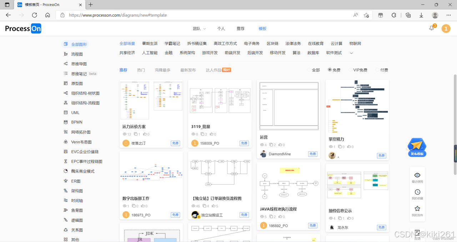457x242 pixels.
Task: Open the notifications bell
Action: pos(432,28)
